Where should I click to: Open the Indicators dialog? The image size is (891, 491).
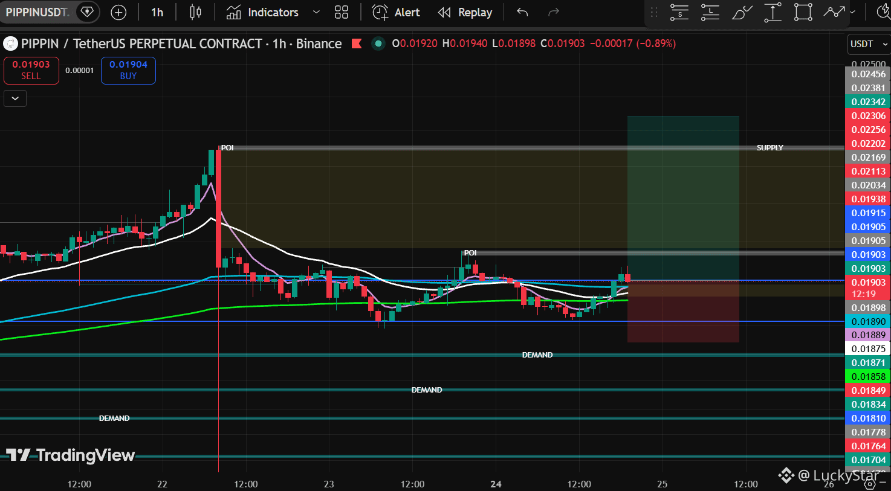(x=262, y=12)
